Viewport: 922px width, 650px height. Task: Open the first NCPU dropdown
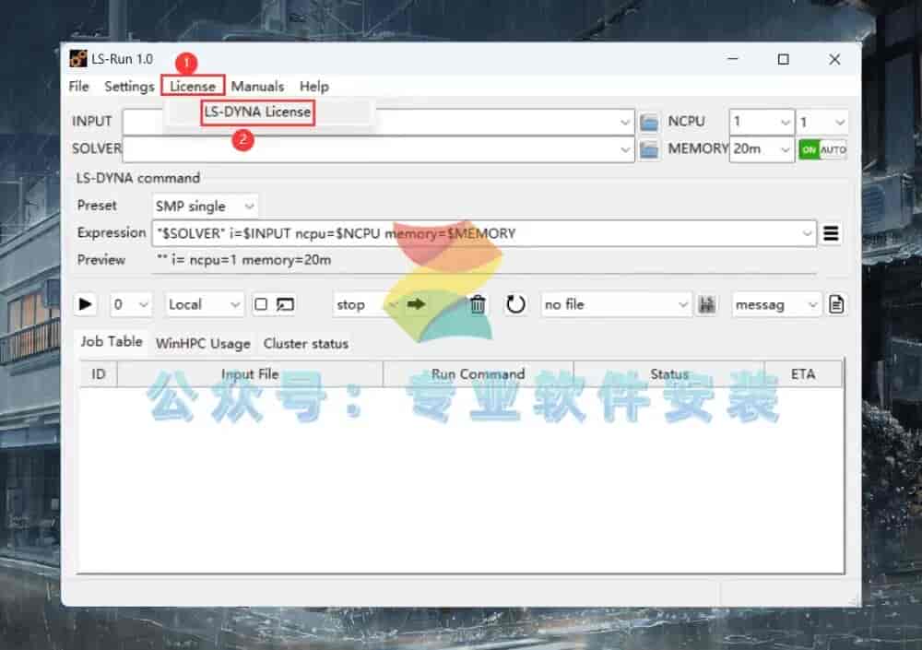pyautogui.click(x=761, y=123)
